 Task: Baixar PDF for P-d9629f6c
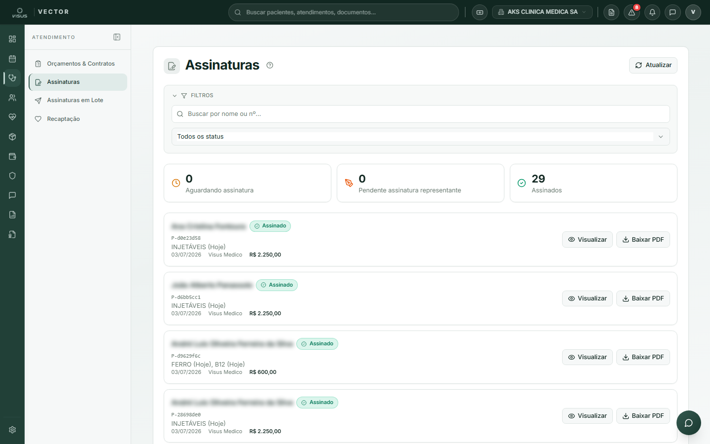643,357
